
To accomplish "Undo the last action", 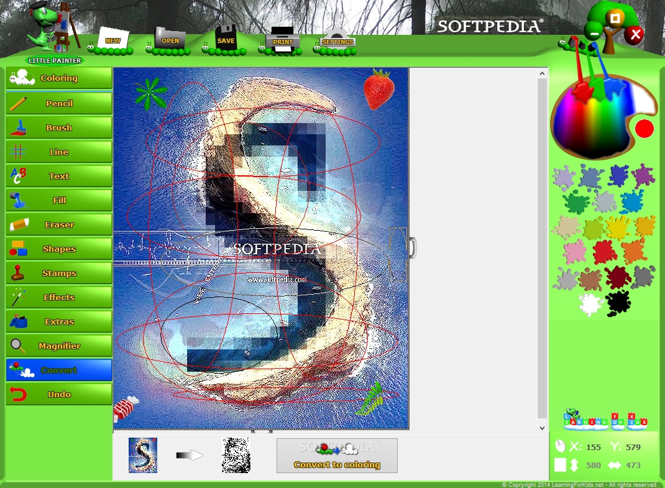I will click(x=59, y=394).
